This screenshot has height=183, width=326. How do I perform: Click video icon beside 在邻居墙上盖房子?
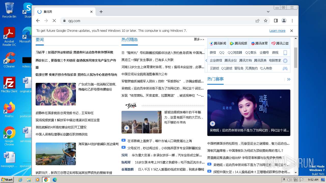(124, 140)
